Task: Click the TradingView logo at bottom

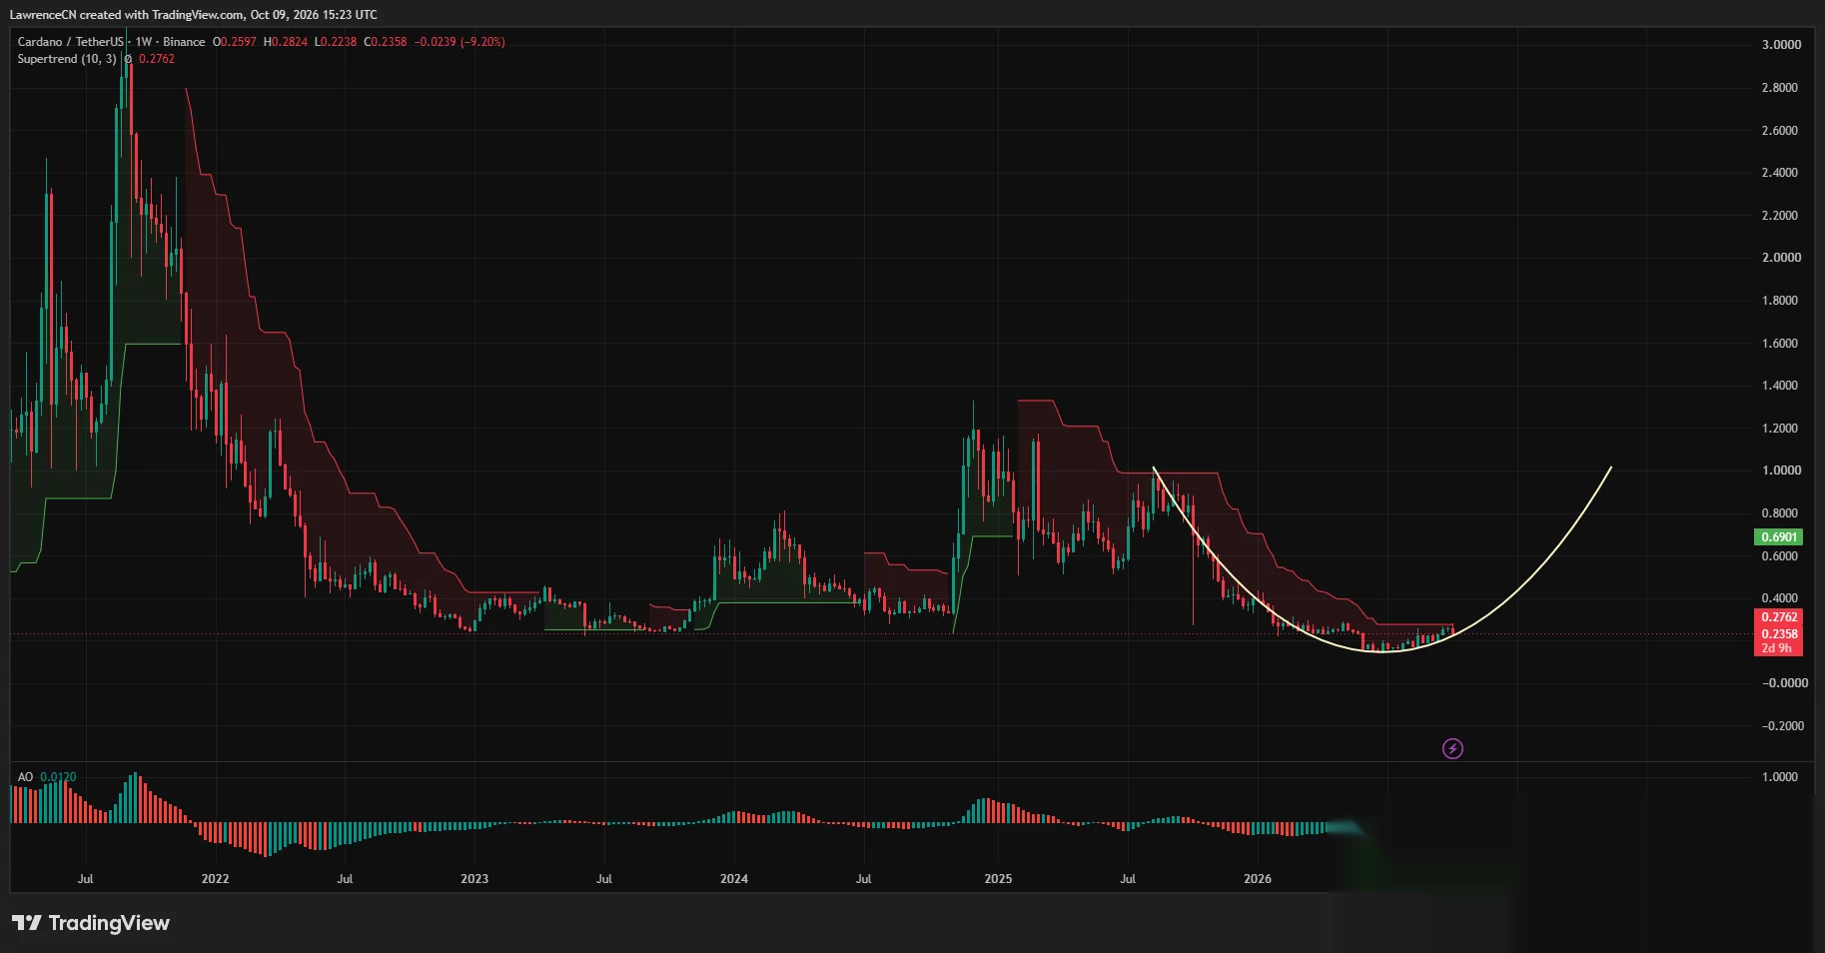Action: (91, 923)
